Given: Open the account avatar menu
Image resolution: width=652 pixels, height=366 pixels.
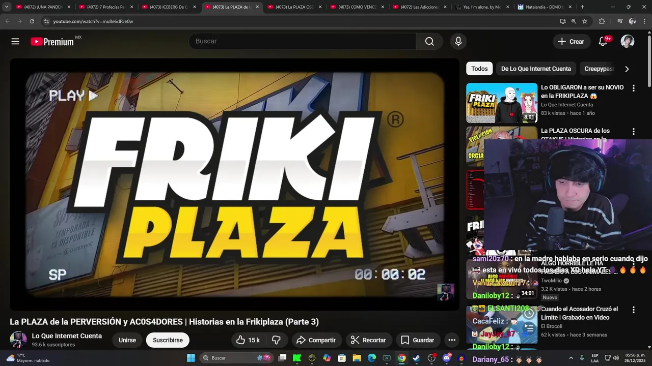Looking at the screenshot, I should click(x=627, y=42).
